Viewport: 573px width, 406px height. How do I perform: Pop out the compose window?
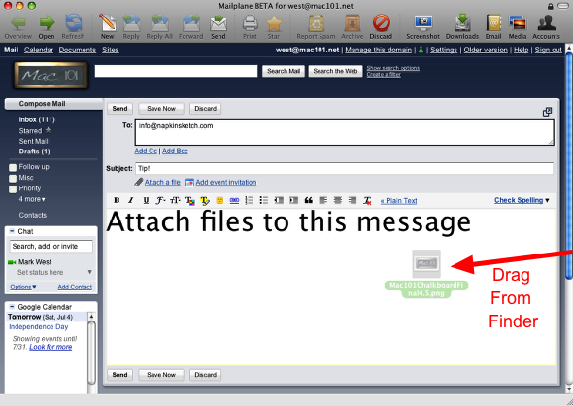tap(547, 112)
